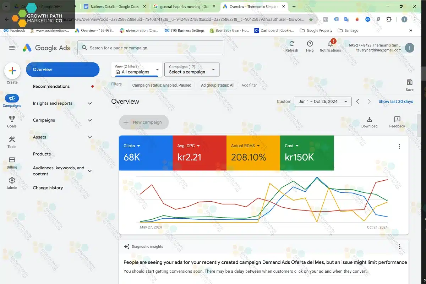Go to Billing card icon

coord(12,160)
